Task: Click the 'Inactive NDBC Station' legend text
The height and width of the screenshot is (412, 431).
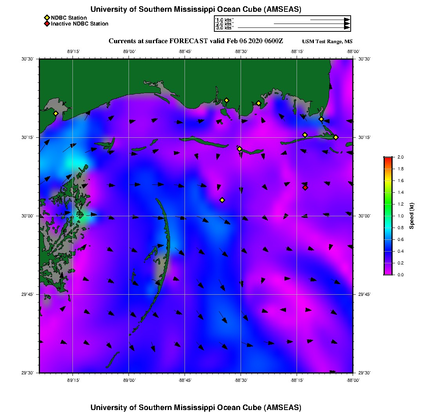Action: click(80, 24)
